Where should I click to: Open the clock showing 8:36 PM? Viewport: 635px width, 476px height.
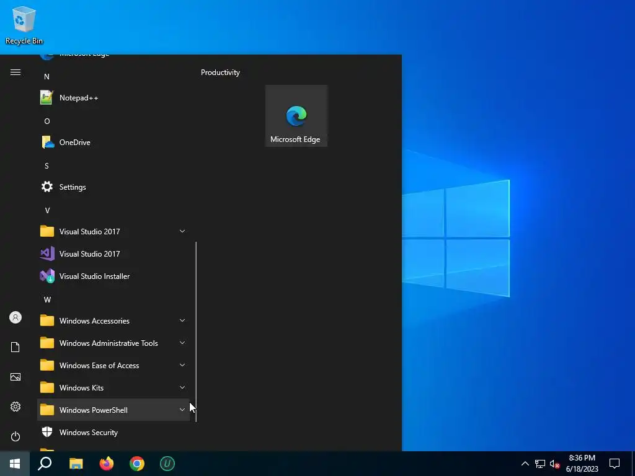coord(582,464)
